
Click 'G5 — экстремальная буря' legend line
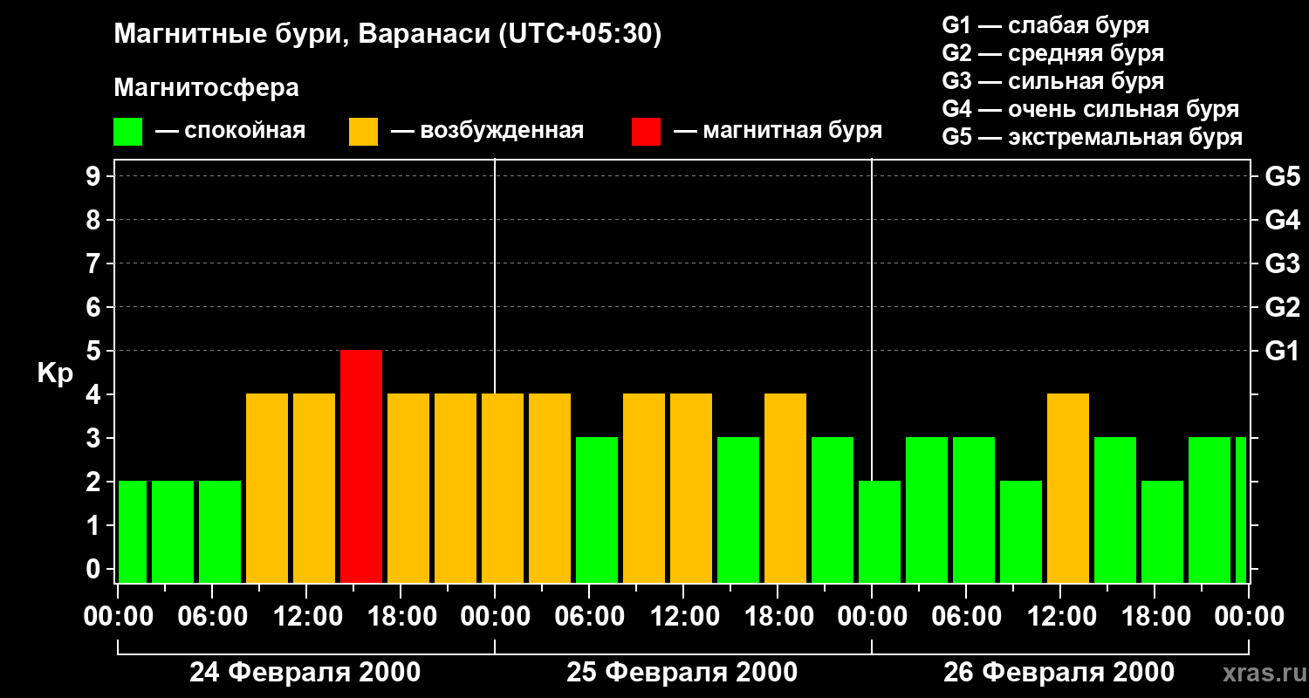pyautogui.click(x=1093, y=137)
